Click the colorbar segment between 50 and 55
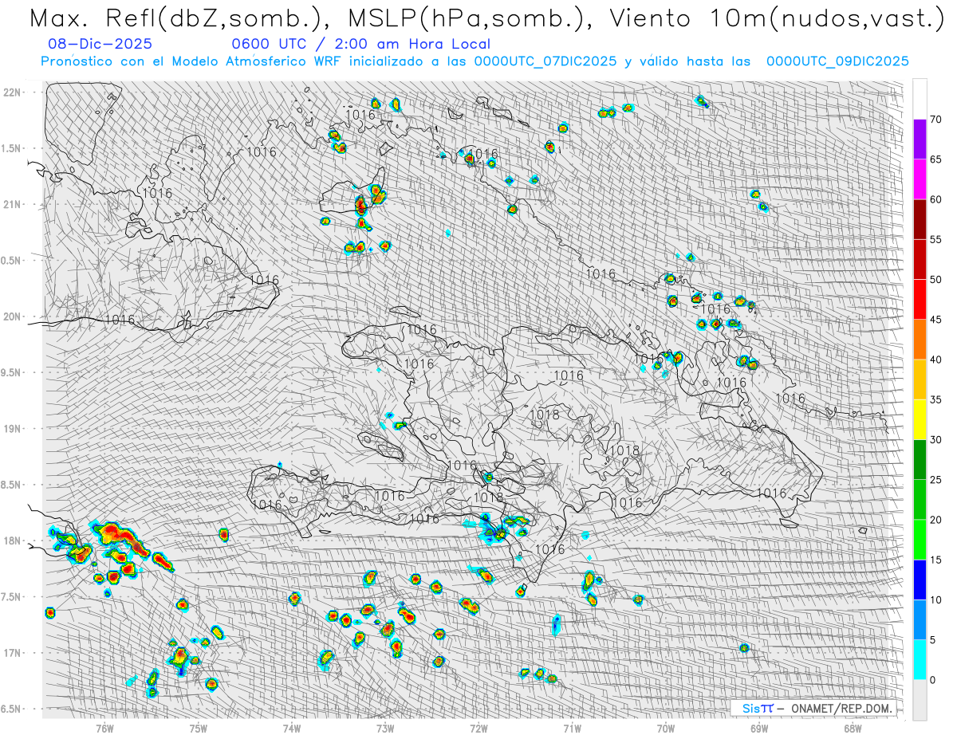This screenshot has height=739, width=957. point(920,259)
